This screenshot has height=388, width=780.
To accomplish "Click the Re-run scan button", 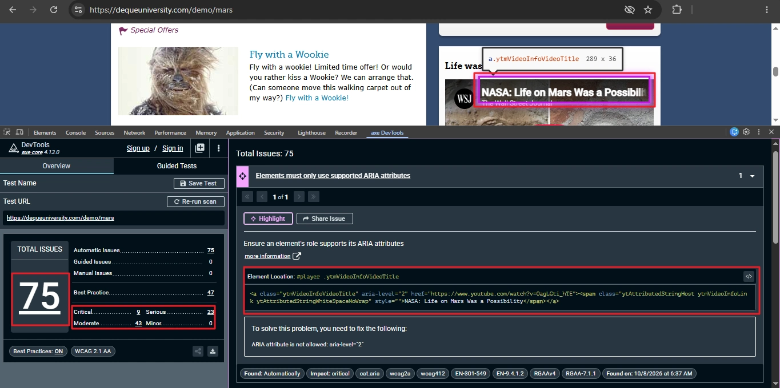I will [195, 202].
